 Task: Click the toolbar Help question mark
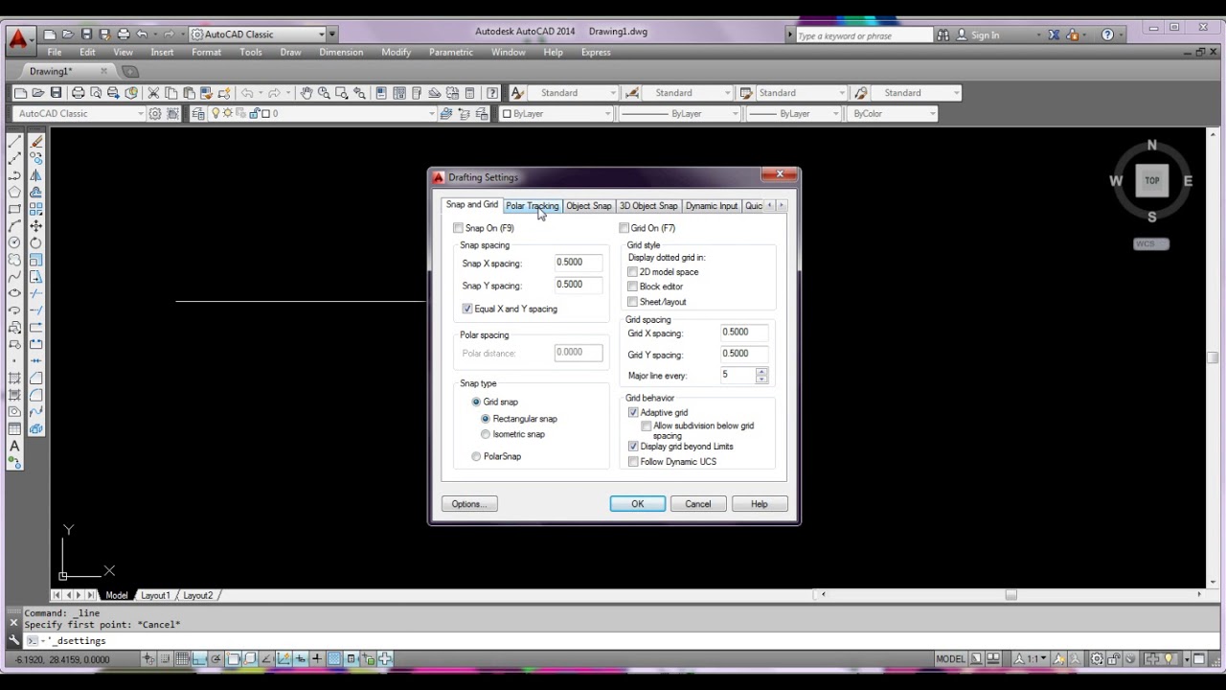[x=492, y=93]
